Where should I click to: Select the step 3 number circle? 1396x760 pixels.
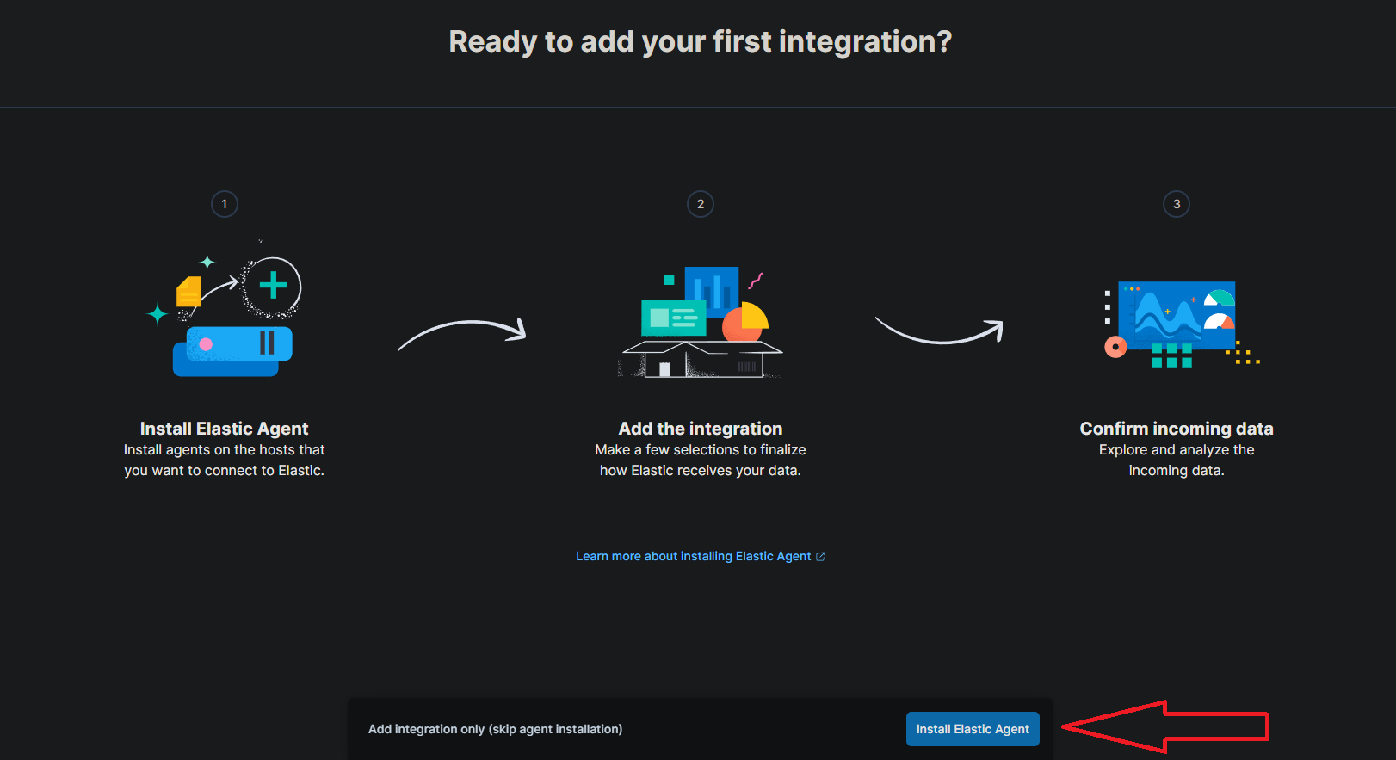pos(1177,204)
